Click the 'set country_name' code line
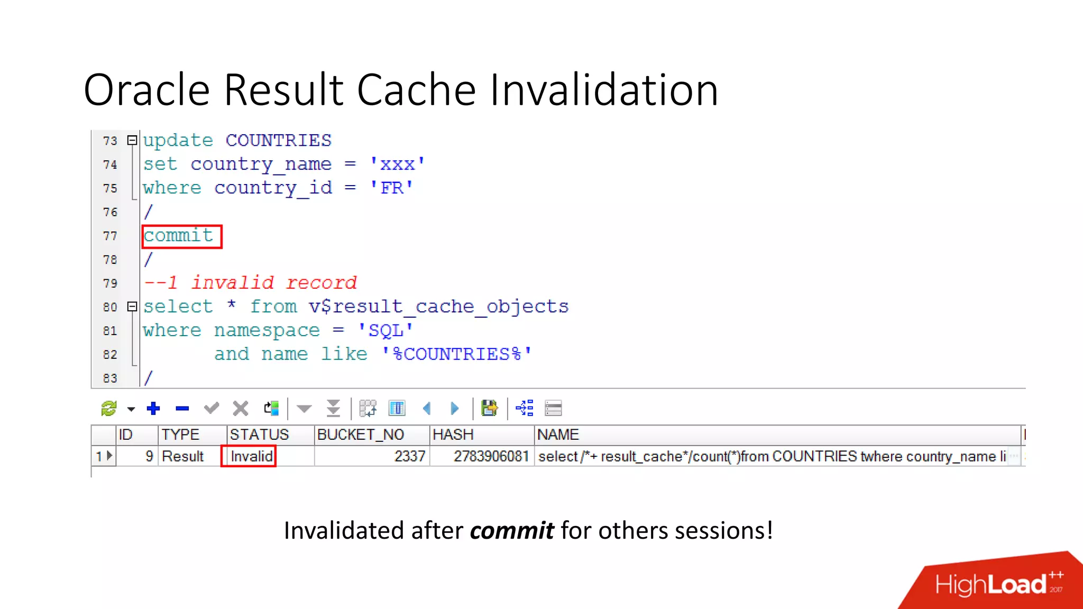The image size is (1083, 609). pos(284,164)
